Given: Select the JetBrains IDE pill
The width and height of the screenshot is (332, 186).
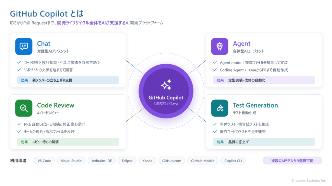Looking at the screenshot, I should click(x=101, y=161).
